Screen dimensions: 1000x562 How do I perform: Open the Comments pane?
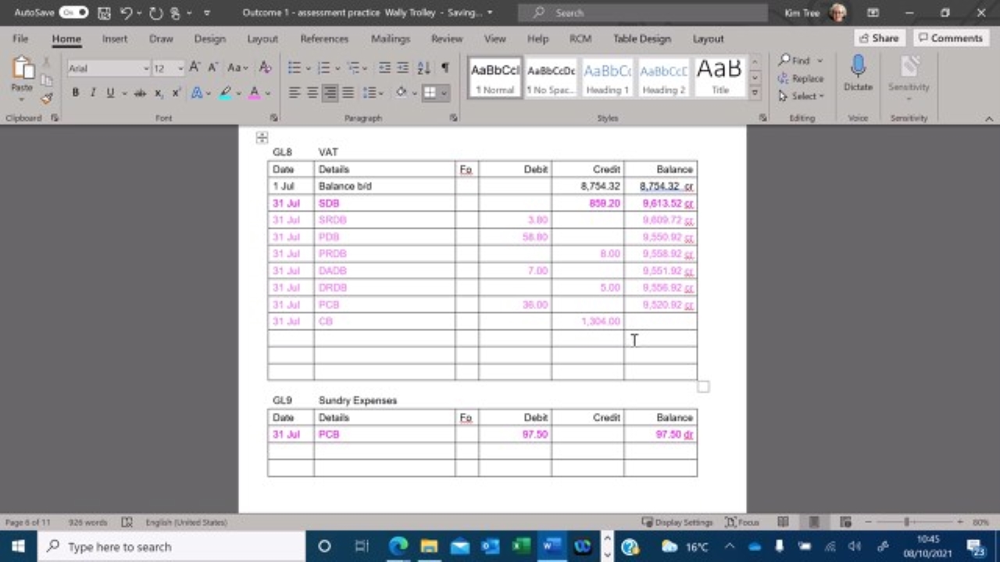coord(951,37)
